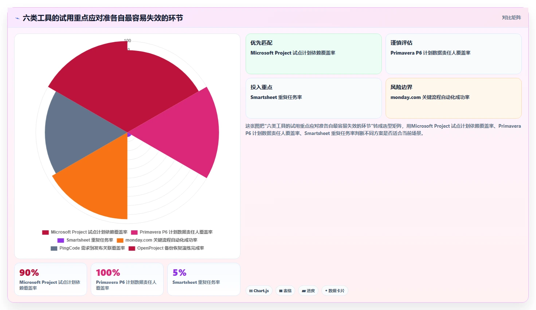Click the Chart.js chip icon
The width and height of the screenshot is (536, 310).
pyautogui.click(x=251, y=291)
